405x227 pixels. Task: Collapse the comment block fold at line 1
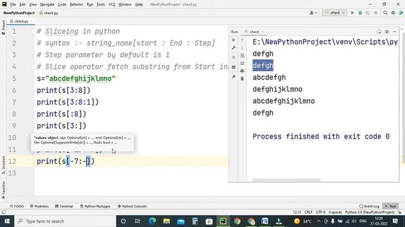(x=34, y=32)
